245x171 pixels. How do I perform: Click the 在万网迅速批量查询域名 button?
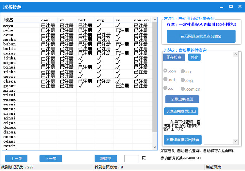pyautogui.click(x=201, y=36)
